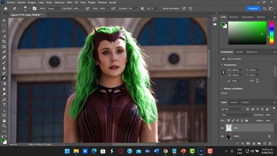Create a new group folder
Screen dimensions: 277x156
pos(259,143)
